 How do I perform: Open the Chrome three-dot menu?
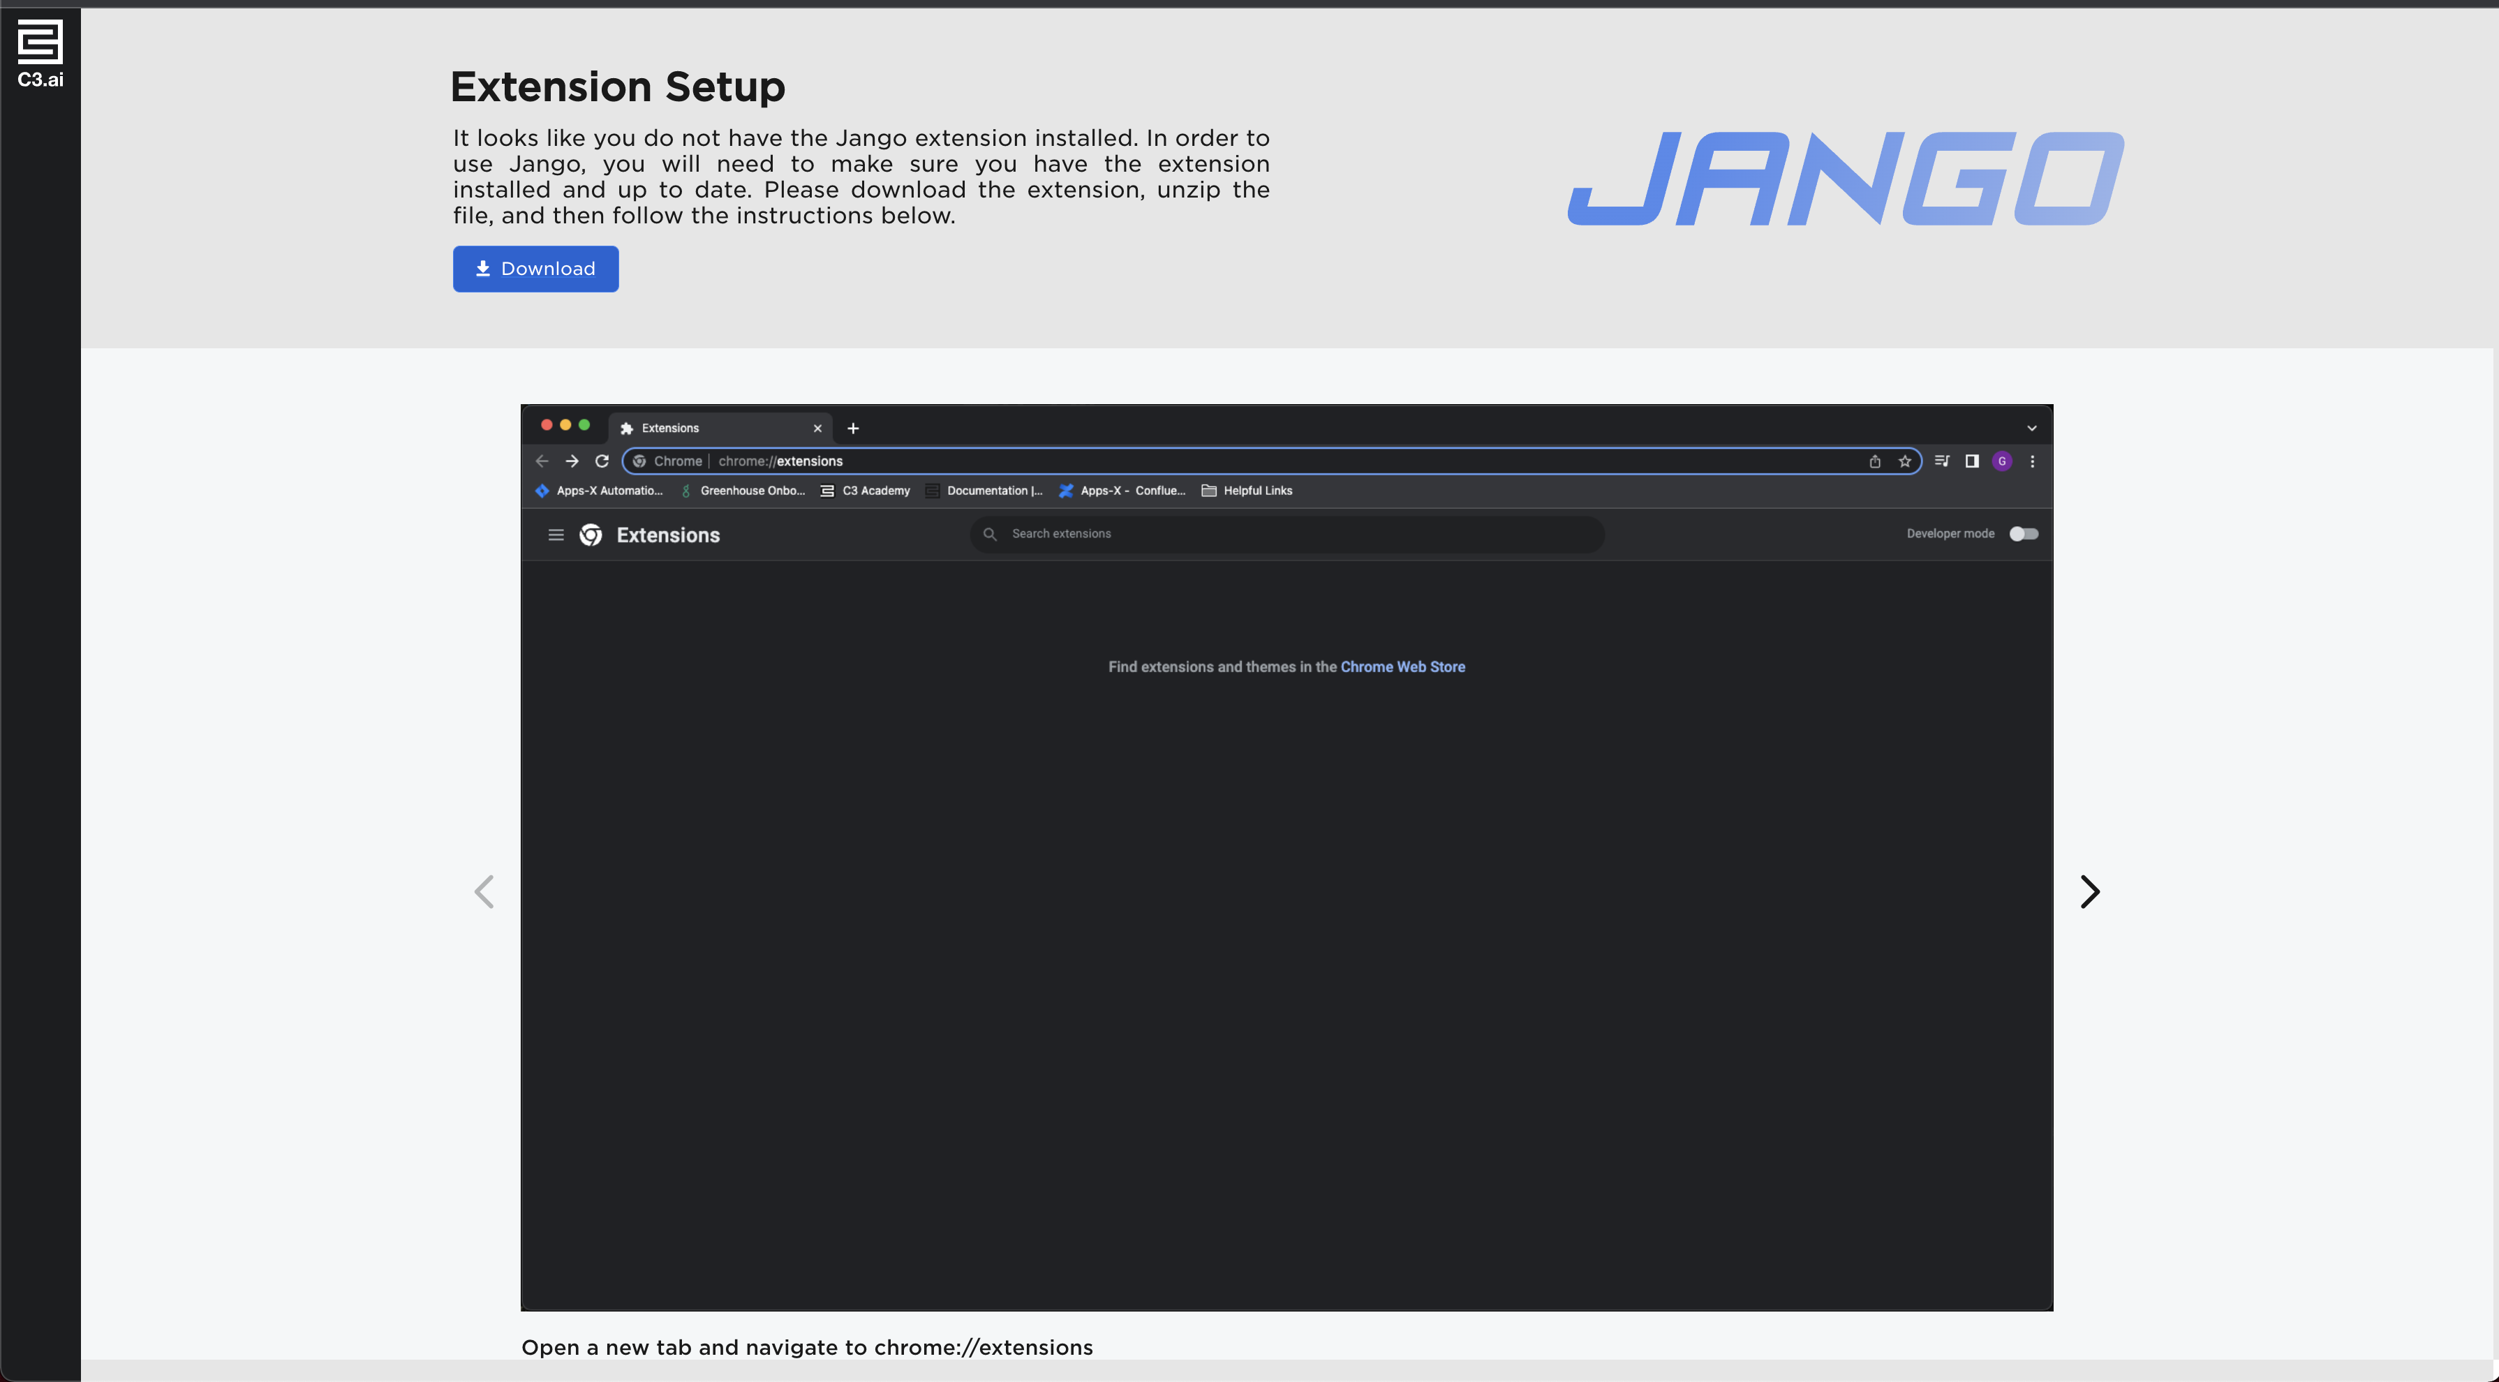click(2033, 461)
